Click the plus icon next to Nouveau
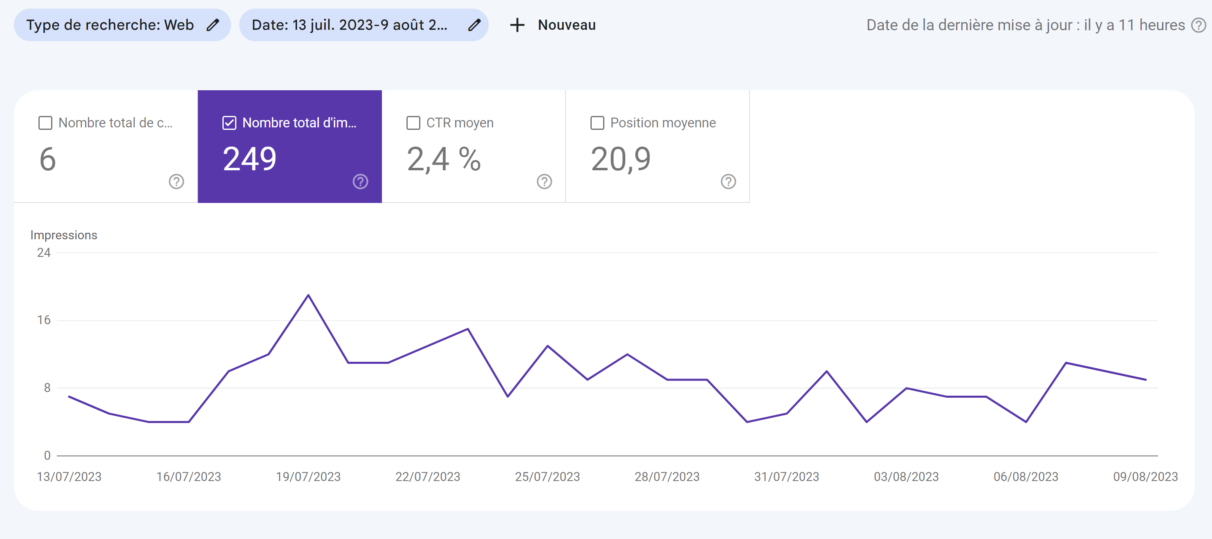 point(517,25)
